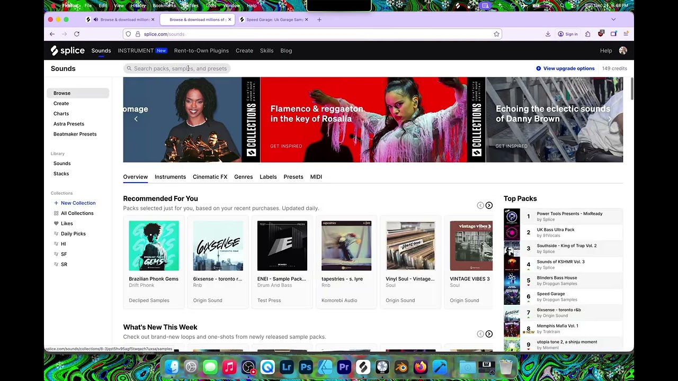The image size is (678, 381).
Task: Click banner carousel left chevron
Action: 136,119
